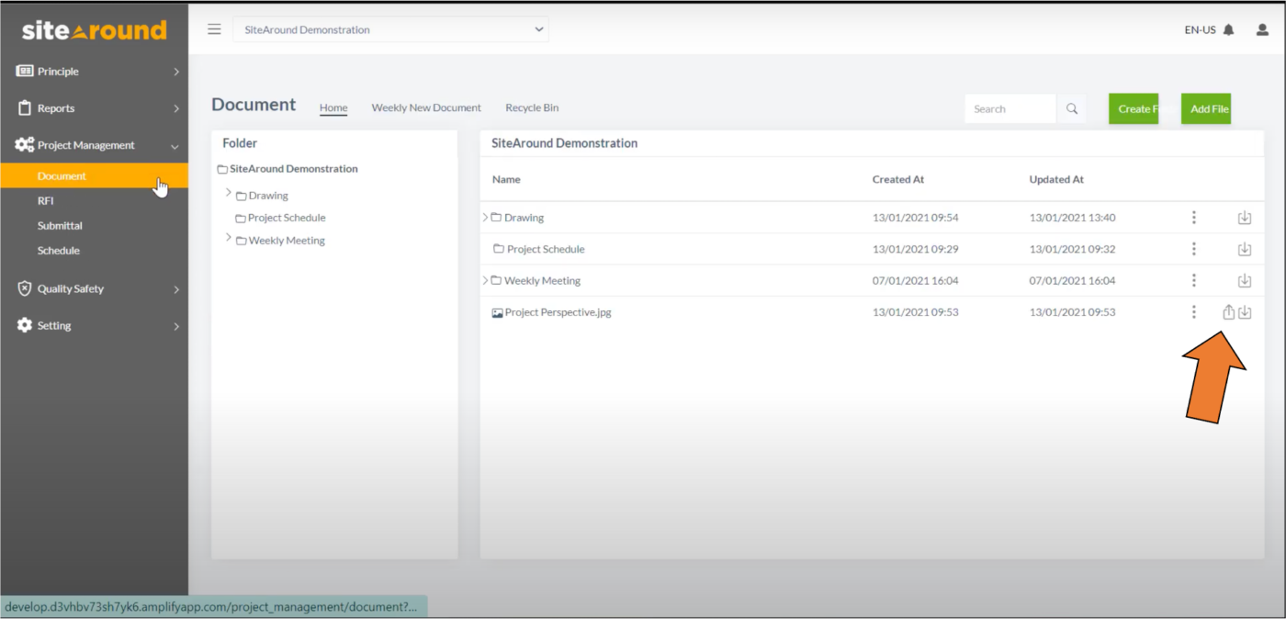Click the SiteAround logo
1286x619 pixels.
pyautogui.click(x=94, y=28)
